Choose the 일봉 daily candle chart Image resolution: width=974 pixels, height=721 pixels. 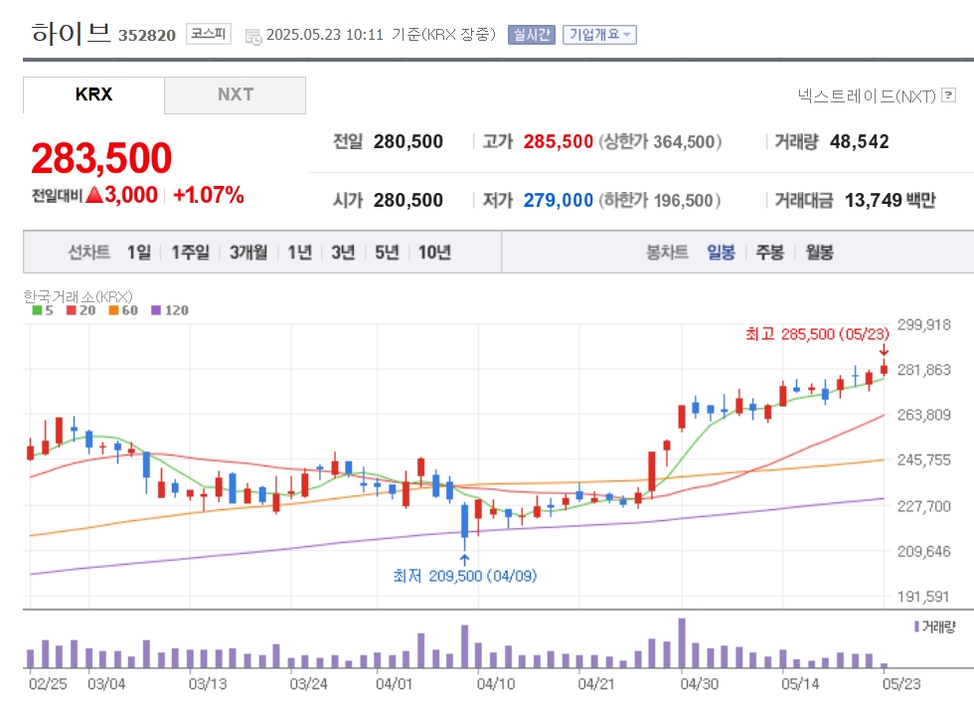722,252
